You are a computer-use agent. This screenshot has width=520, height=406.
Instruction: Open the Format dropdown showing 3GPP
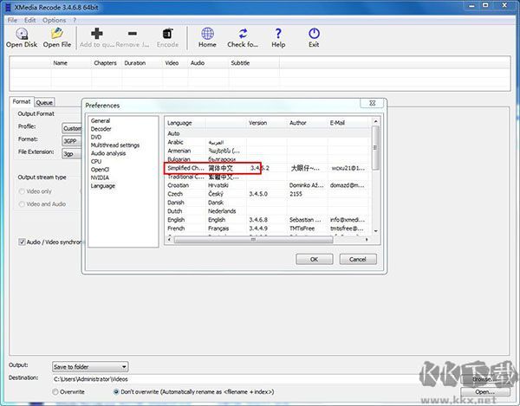(72, 141)
